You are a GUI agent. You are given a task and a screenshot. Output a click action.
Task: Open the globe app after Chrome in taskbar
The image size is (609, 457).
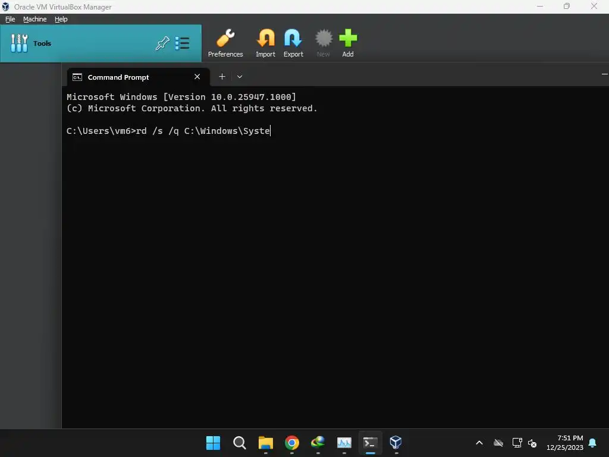click(318, 442)
